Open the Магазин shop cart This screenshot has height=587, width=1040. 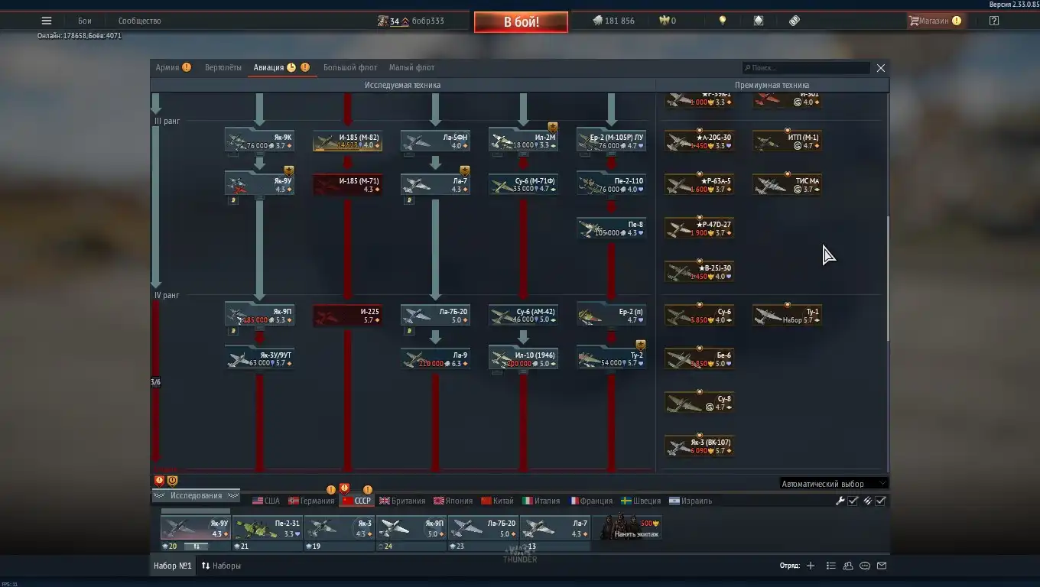[935, 21]
